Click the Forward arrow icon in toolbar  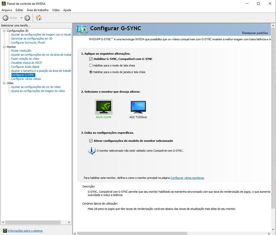coord(27,18)
